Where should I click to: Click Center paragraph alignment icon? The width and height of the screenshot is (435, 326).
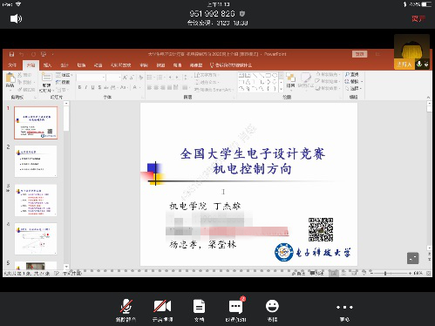tap(156, 87)
